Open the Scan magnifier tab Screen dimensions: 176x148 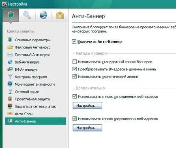27,15
